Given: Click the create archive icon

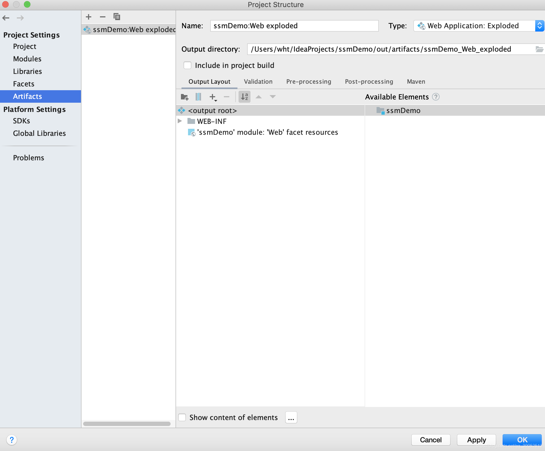Looking at the screenshot, I should pyautogui.click(x=198, y=97).
